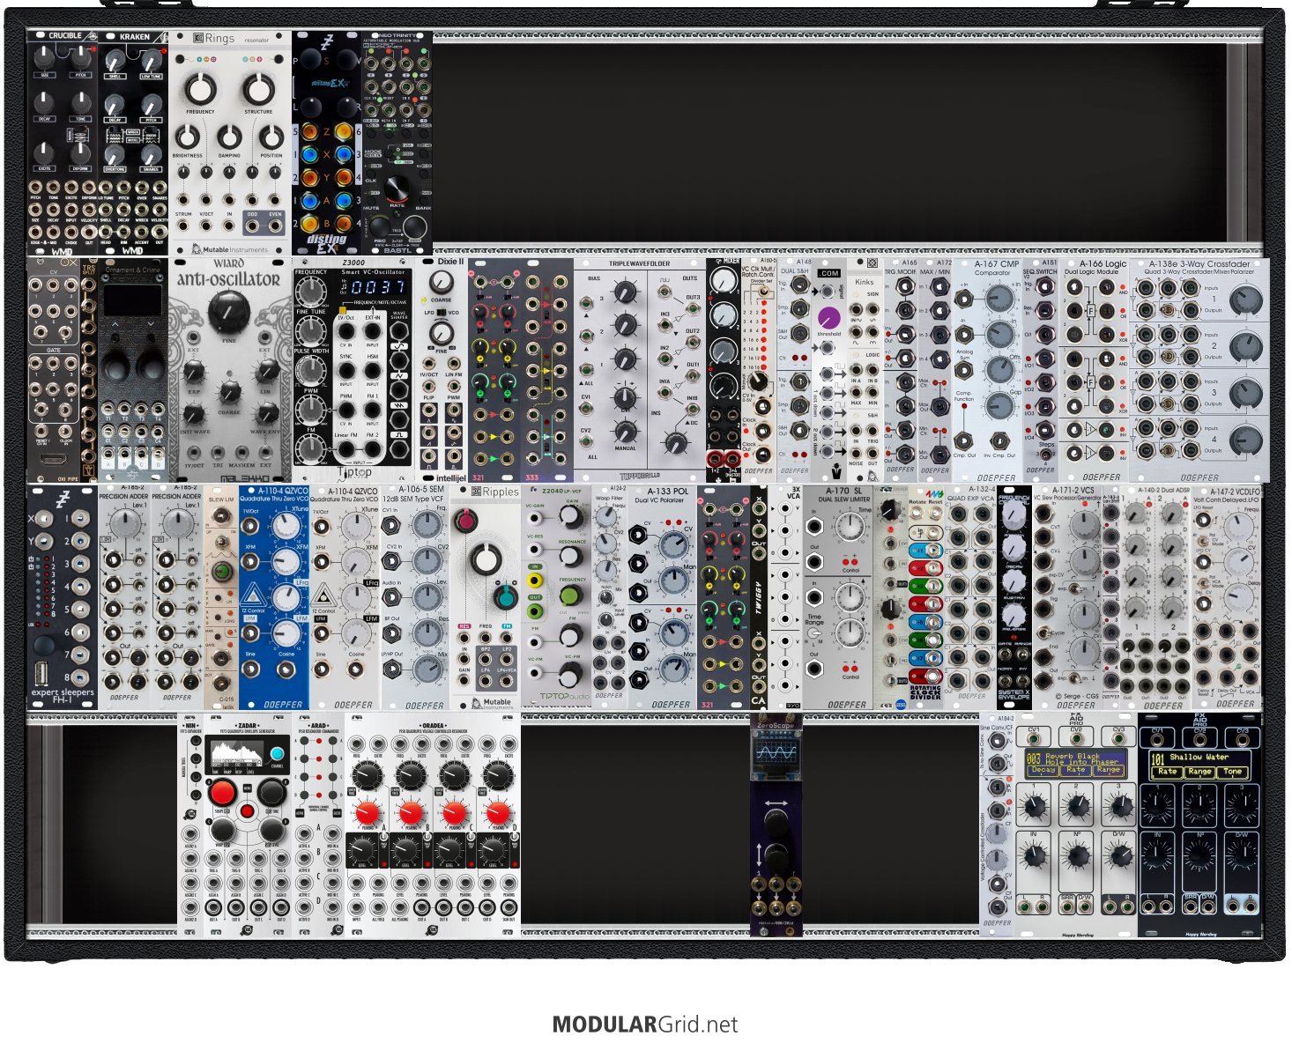Screen dimensions: 1292x1043
Task: Click 'Decay' label on silver FX Aid display
Action: tap(1043, 770)
